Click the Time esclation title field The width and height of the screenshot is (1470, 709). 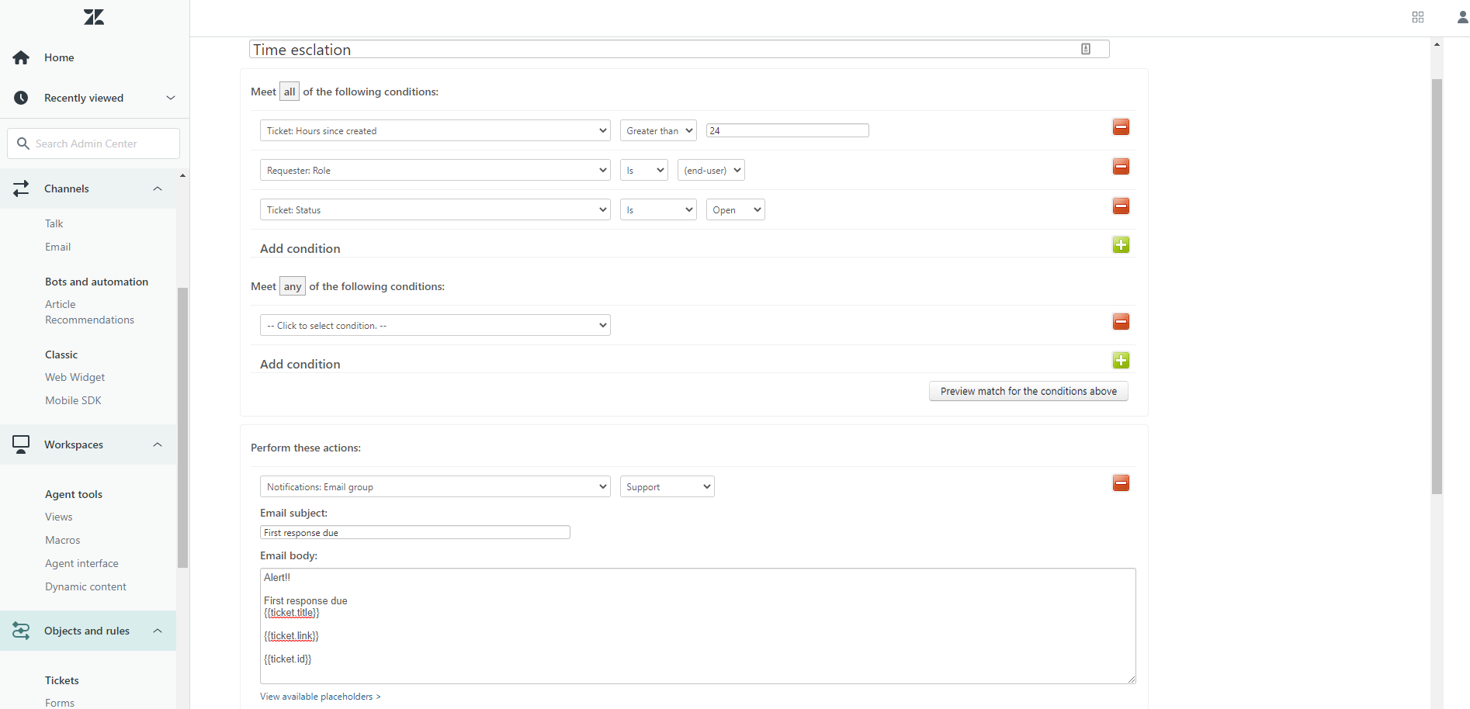coord(679,49)
